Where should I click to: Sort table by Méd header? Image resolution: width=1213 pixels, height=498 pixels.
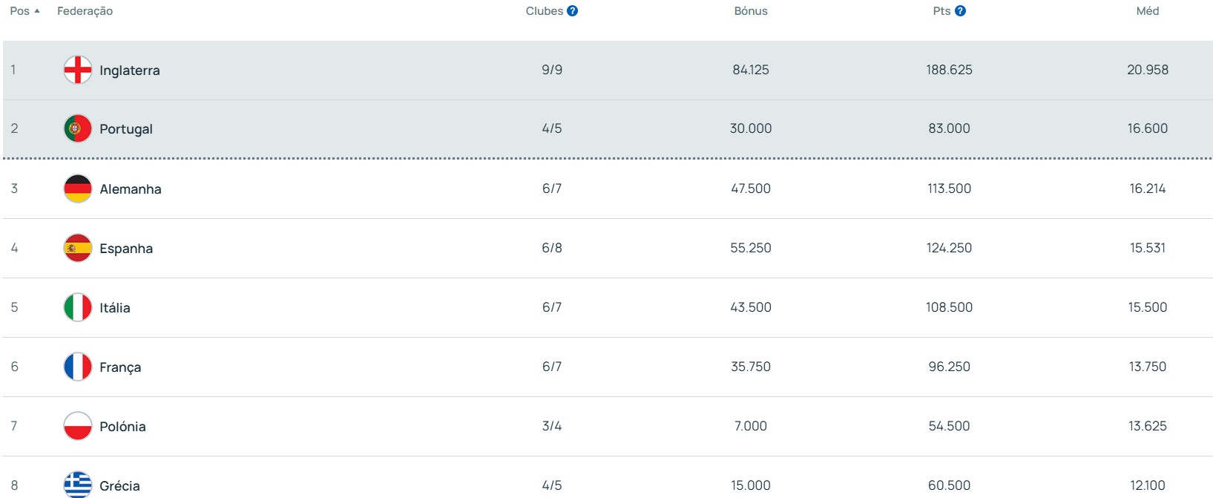[1147, 11]
